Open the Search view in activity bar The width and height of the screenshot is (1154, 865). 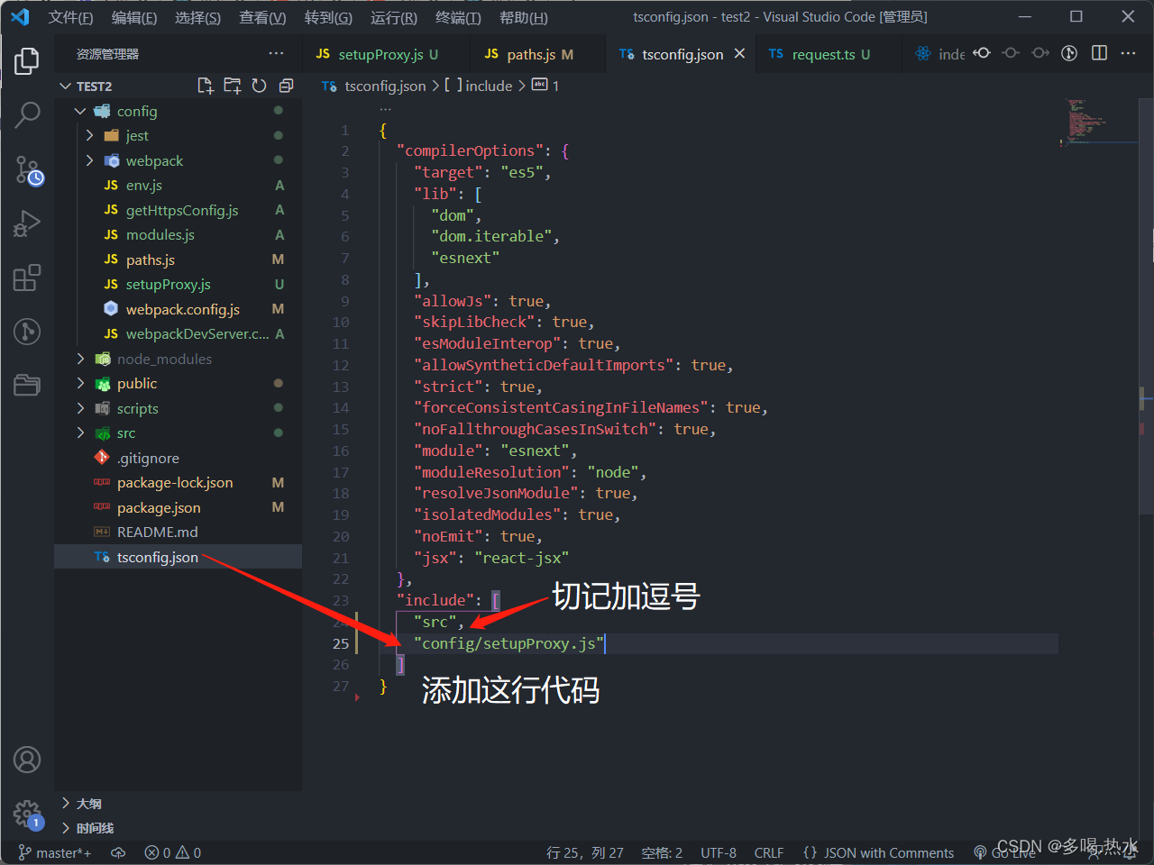tap(27, 114)
